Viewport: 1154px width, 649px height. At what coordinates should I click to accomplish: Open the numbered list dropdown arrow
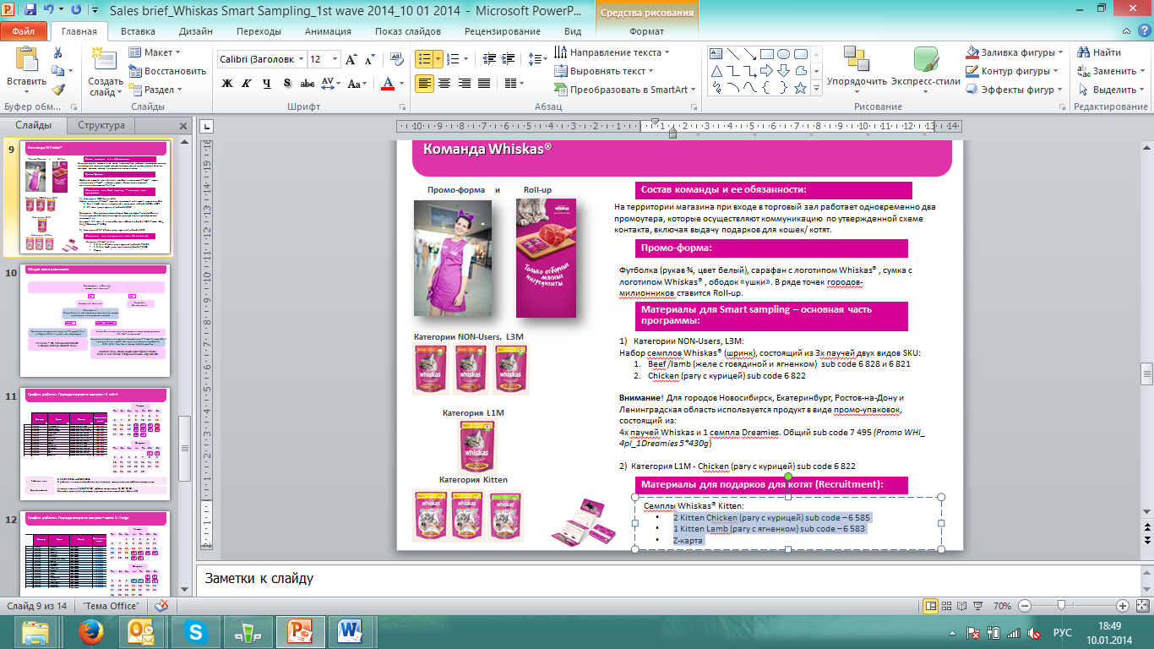pos(467,59)
